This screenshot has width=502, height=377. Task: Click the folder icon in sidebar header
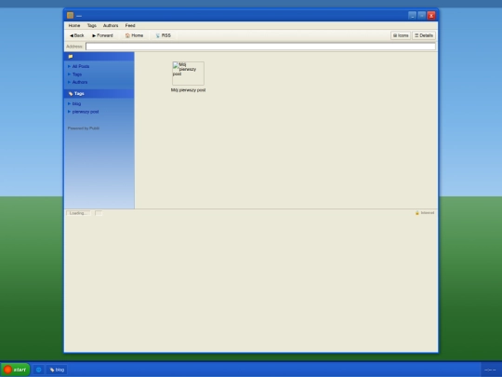coord(71,57)
